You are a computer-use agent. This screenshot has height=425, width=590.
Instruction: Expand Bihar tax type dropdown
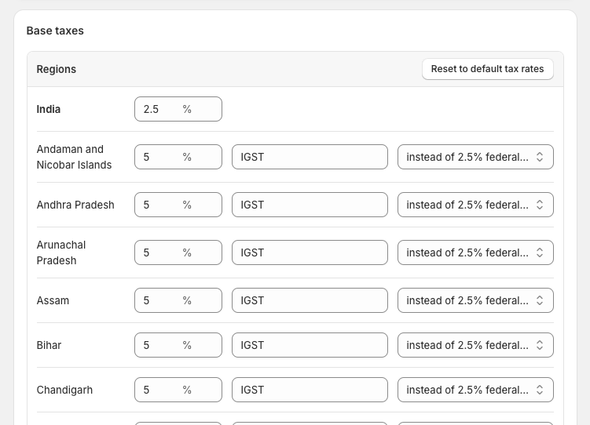(475, 345)
